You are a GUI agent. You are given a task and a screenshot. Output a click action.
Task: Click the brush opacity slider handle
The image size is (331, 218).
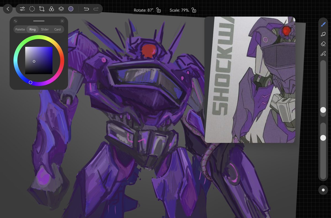(x=323, y=138)
